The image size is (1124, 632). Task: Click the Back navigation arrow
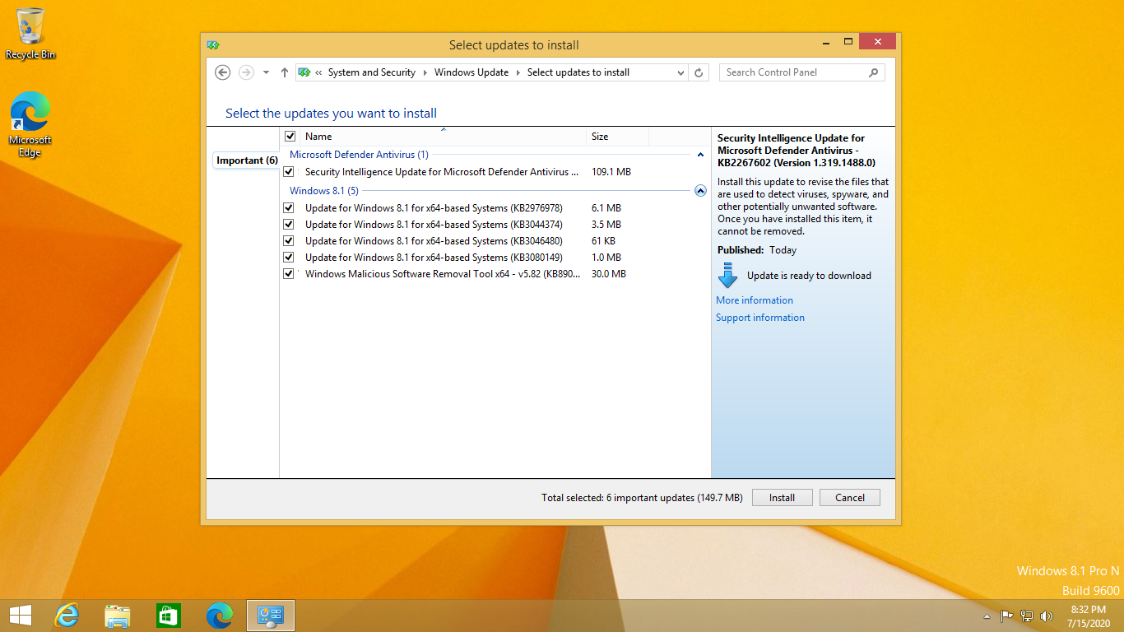point(222,72)
